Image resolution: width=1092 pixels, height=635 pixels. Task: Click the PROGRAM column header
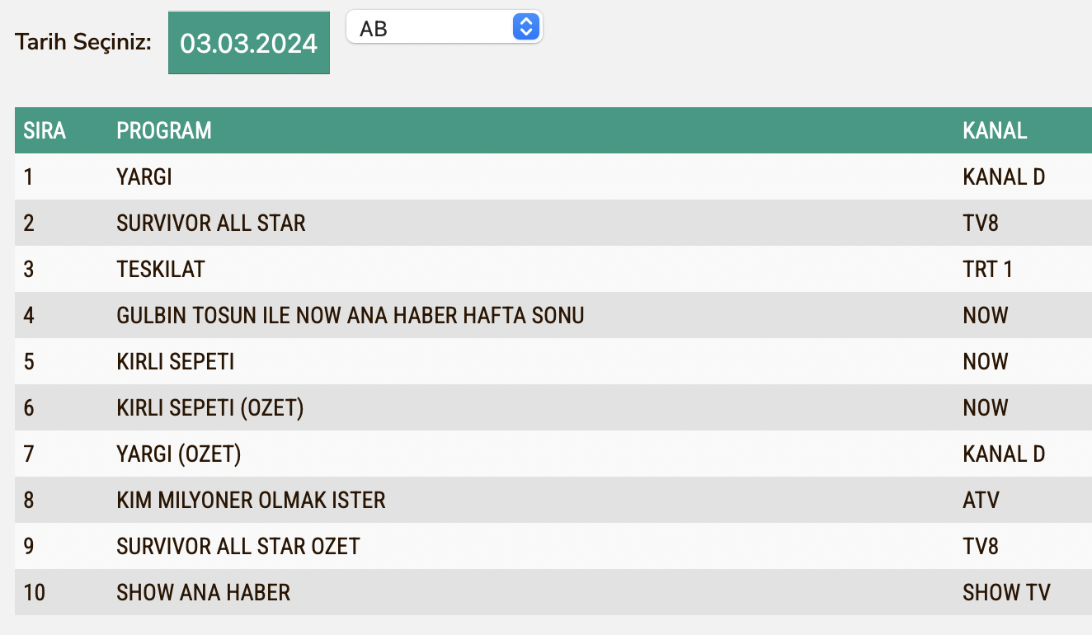tap(164, 130)
